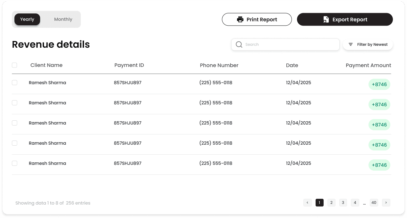
Task: Switch to the Monthly view
Action: [63, 19]
